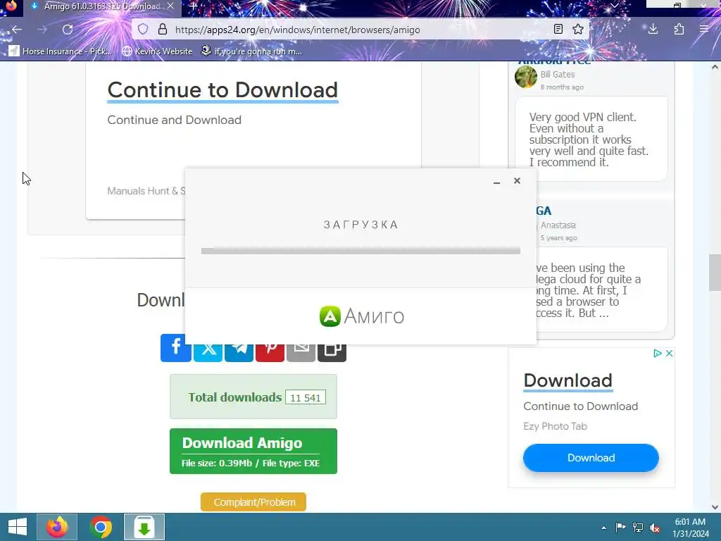Switch to Firefox in the taskbar
721x541 pixels.
click(x=57, y=527)
